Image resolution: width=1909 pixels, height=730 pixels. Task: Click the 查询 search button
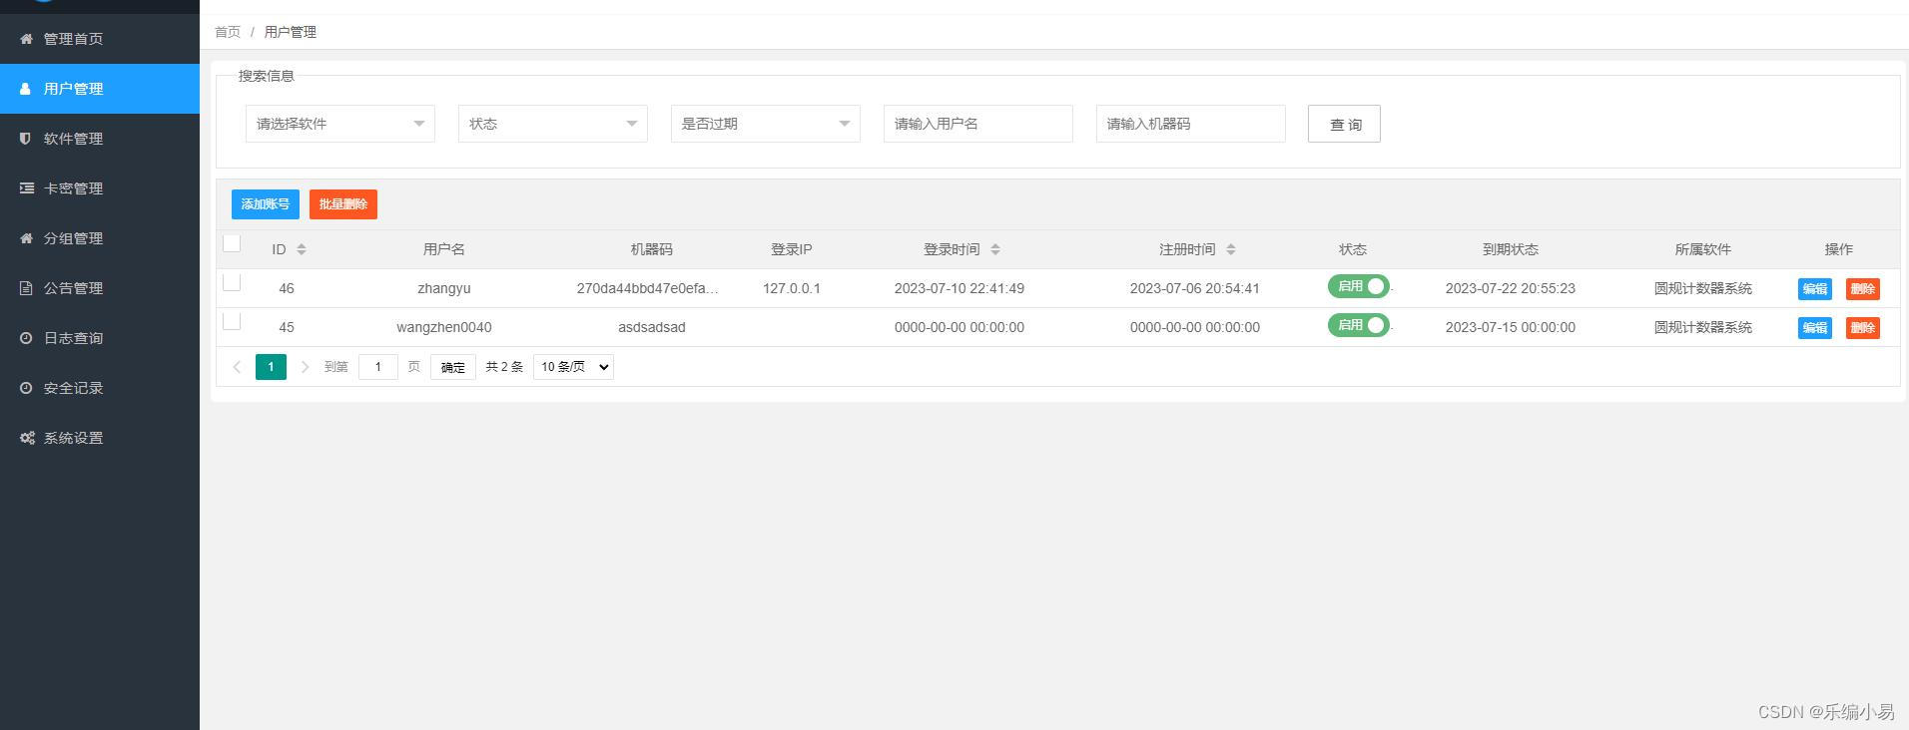click(1344, 124)
